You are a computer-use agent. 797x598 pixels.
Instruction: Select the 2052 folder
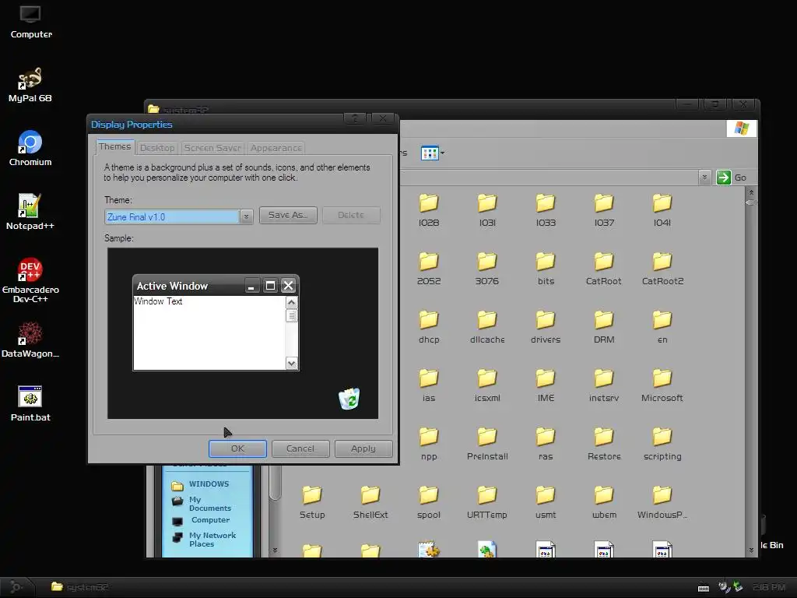pyautogui.click(x=429, y=269)
